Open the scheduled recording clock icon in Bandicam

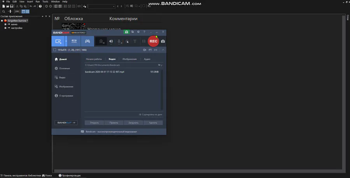[138, 32]
